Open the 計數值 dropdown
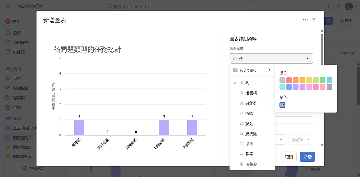The width and height of the screenshot is (360, 177). (x=300, y=139)
